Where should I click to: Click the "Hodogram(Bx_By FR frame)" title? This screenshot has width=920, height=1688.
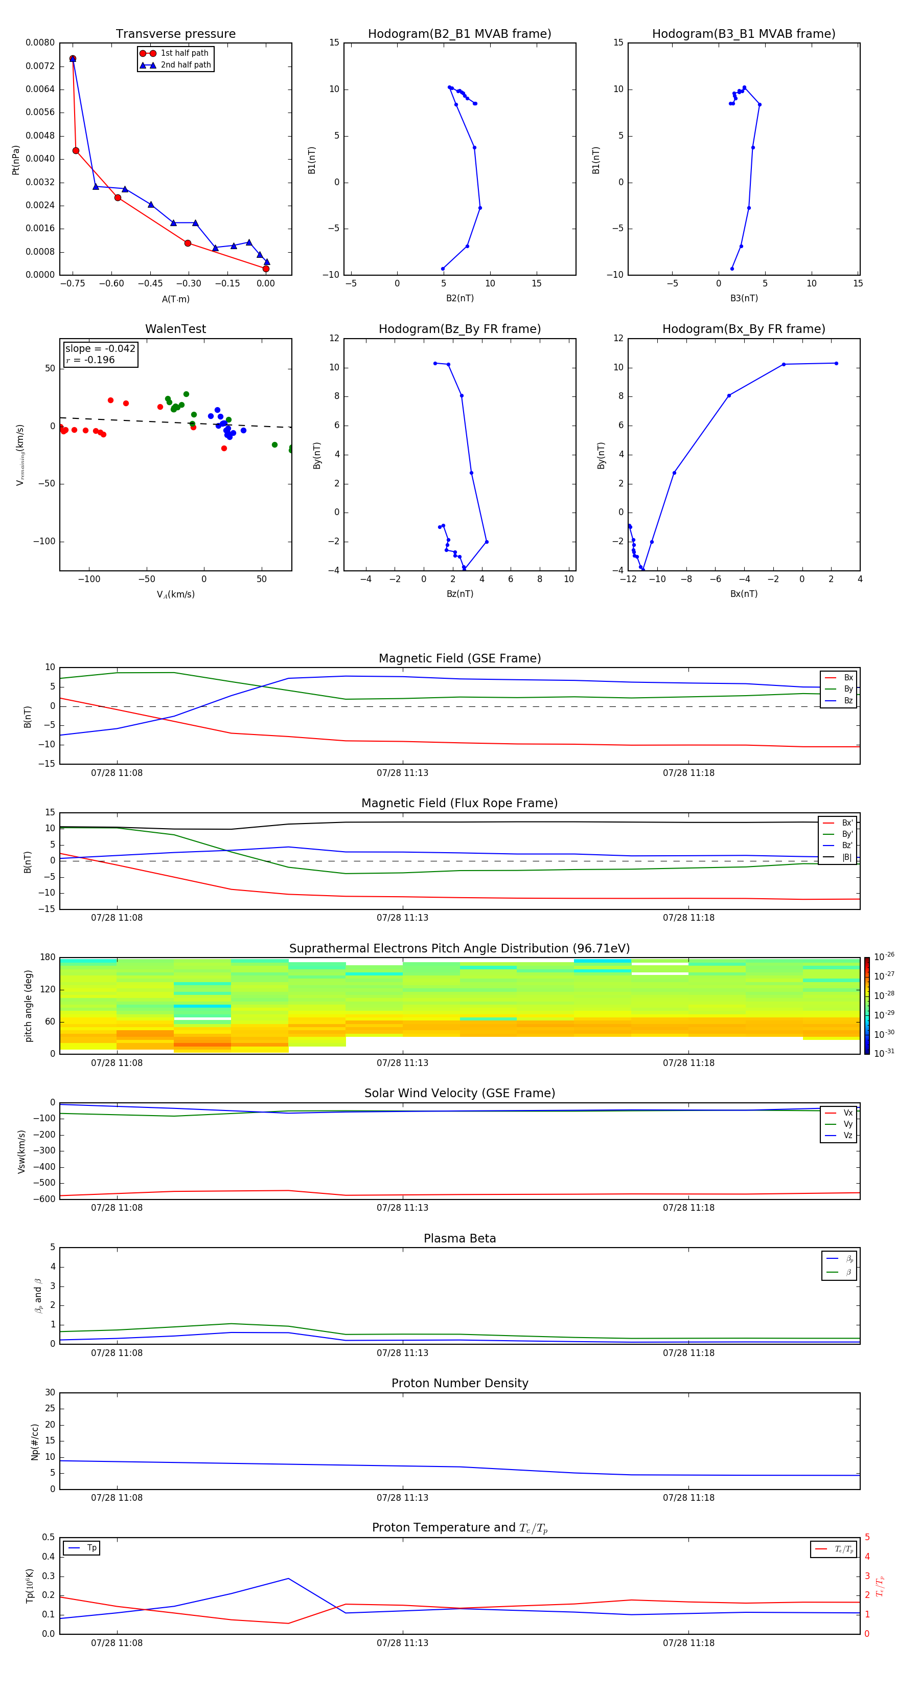pyautogui.click(x=744, y=329)
